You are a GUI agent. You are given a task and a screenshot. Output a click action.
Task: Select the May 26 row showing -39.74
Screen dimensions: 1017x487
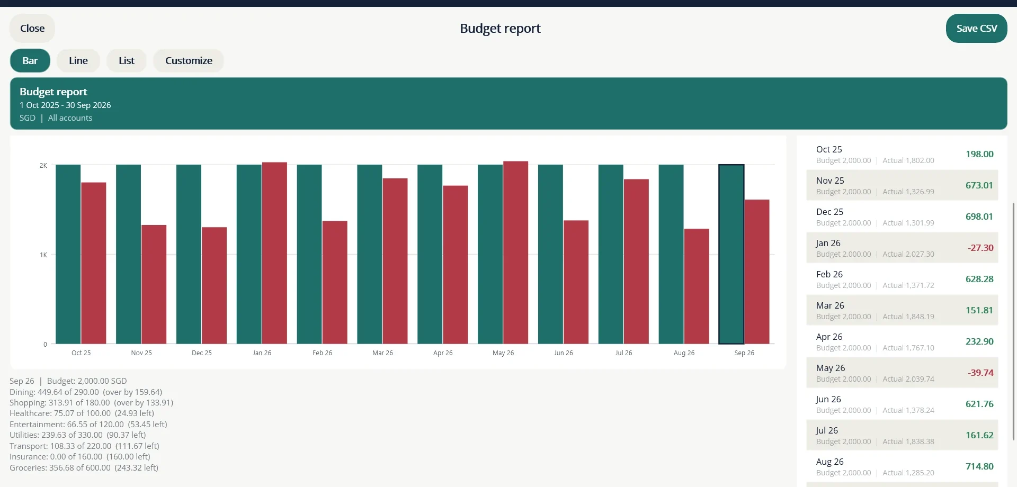click(x=902, y=373)
